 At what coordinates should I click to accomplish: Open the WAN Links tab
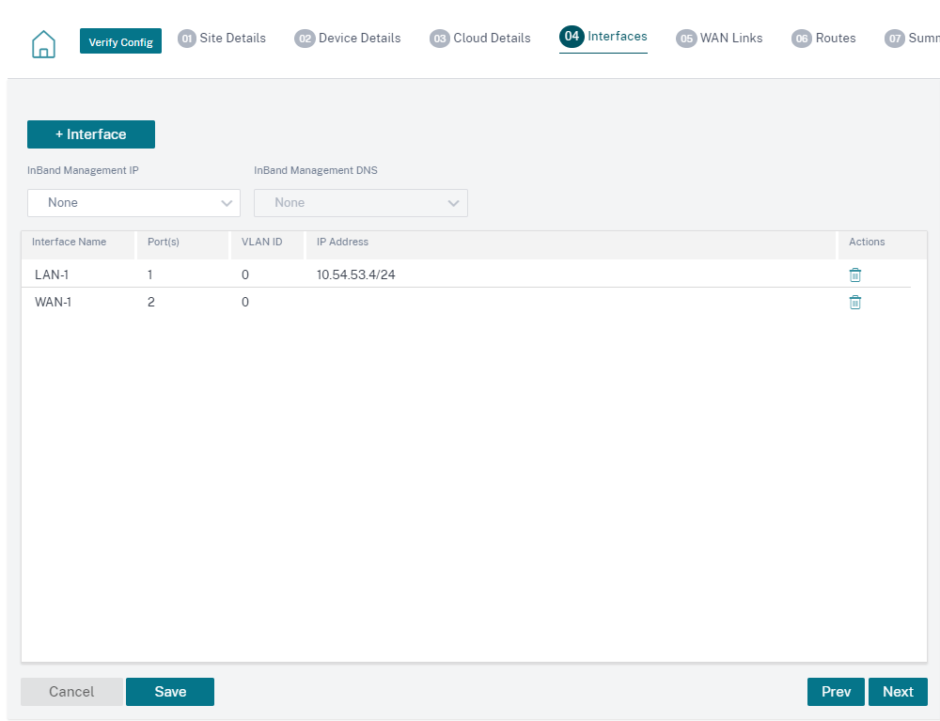731,39
